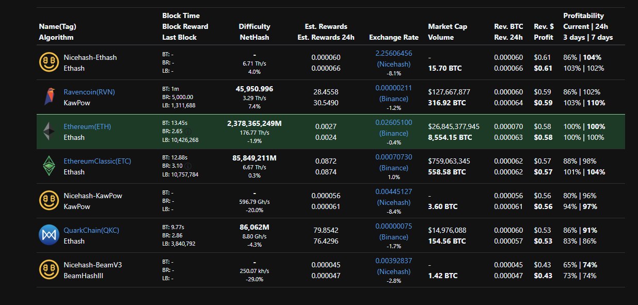Click the blue QuarkChain logo

49,235
